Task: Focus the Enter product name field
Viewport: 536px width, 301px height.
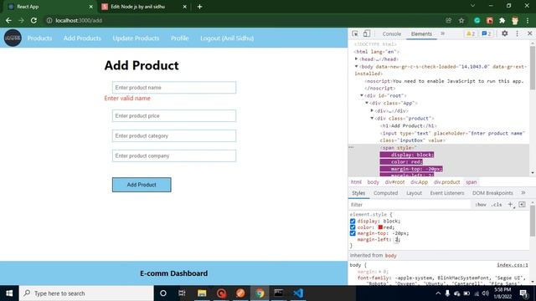Action: (x=174, y=87)
